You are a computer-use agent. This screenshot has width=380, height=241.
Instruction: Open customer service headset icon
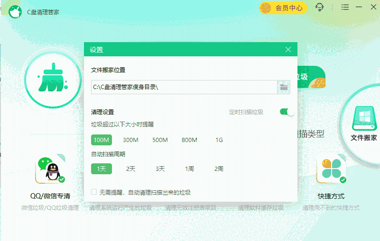click(319, 7)
